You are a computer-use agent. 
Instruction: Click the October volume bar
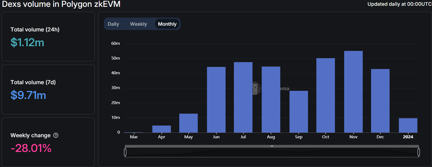coord(326,95)
